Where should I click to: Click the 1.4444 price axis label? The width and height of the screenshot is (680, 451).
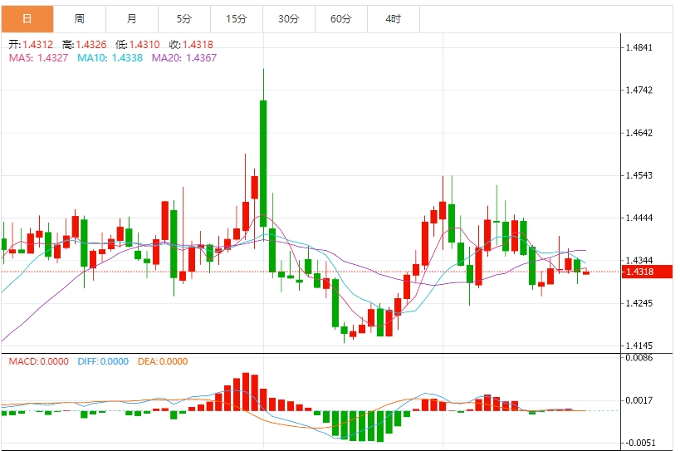click(x=639, y=218)
